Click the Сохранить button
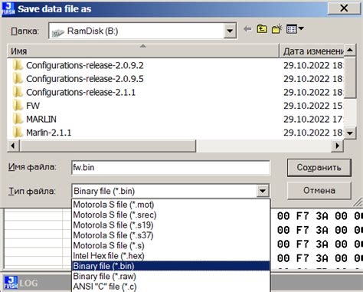Image resolution: width=363 pixels, height=292 pixels. click(x=319, y=168)
